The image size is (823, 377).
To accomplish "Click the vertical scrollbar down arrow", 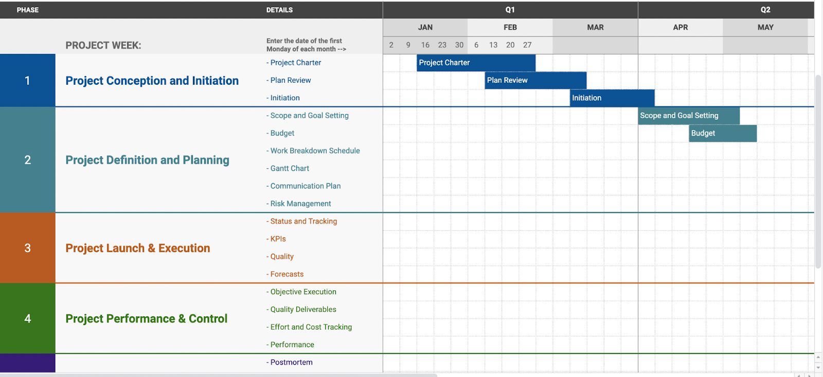I will click(x=818, y=368).
